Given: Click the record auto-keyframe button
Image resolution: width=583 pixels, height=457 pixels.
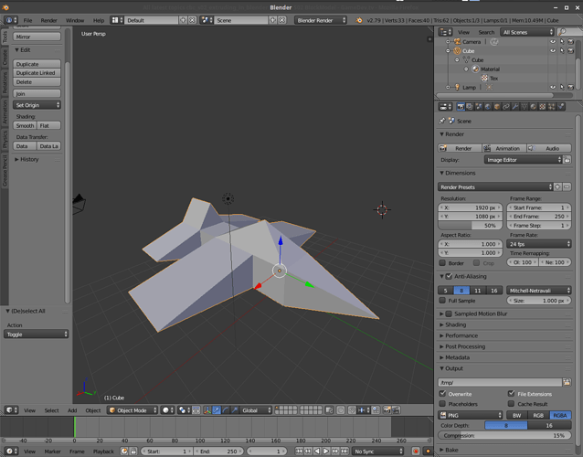Looking at the screenshot, I should click(x=416, y=451).
